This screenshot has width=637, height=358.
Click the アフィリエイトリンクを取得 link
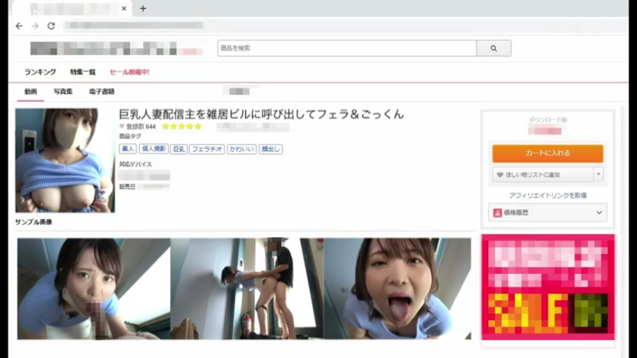(547, 195)
